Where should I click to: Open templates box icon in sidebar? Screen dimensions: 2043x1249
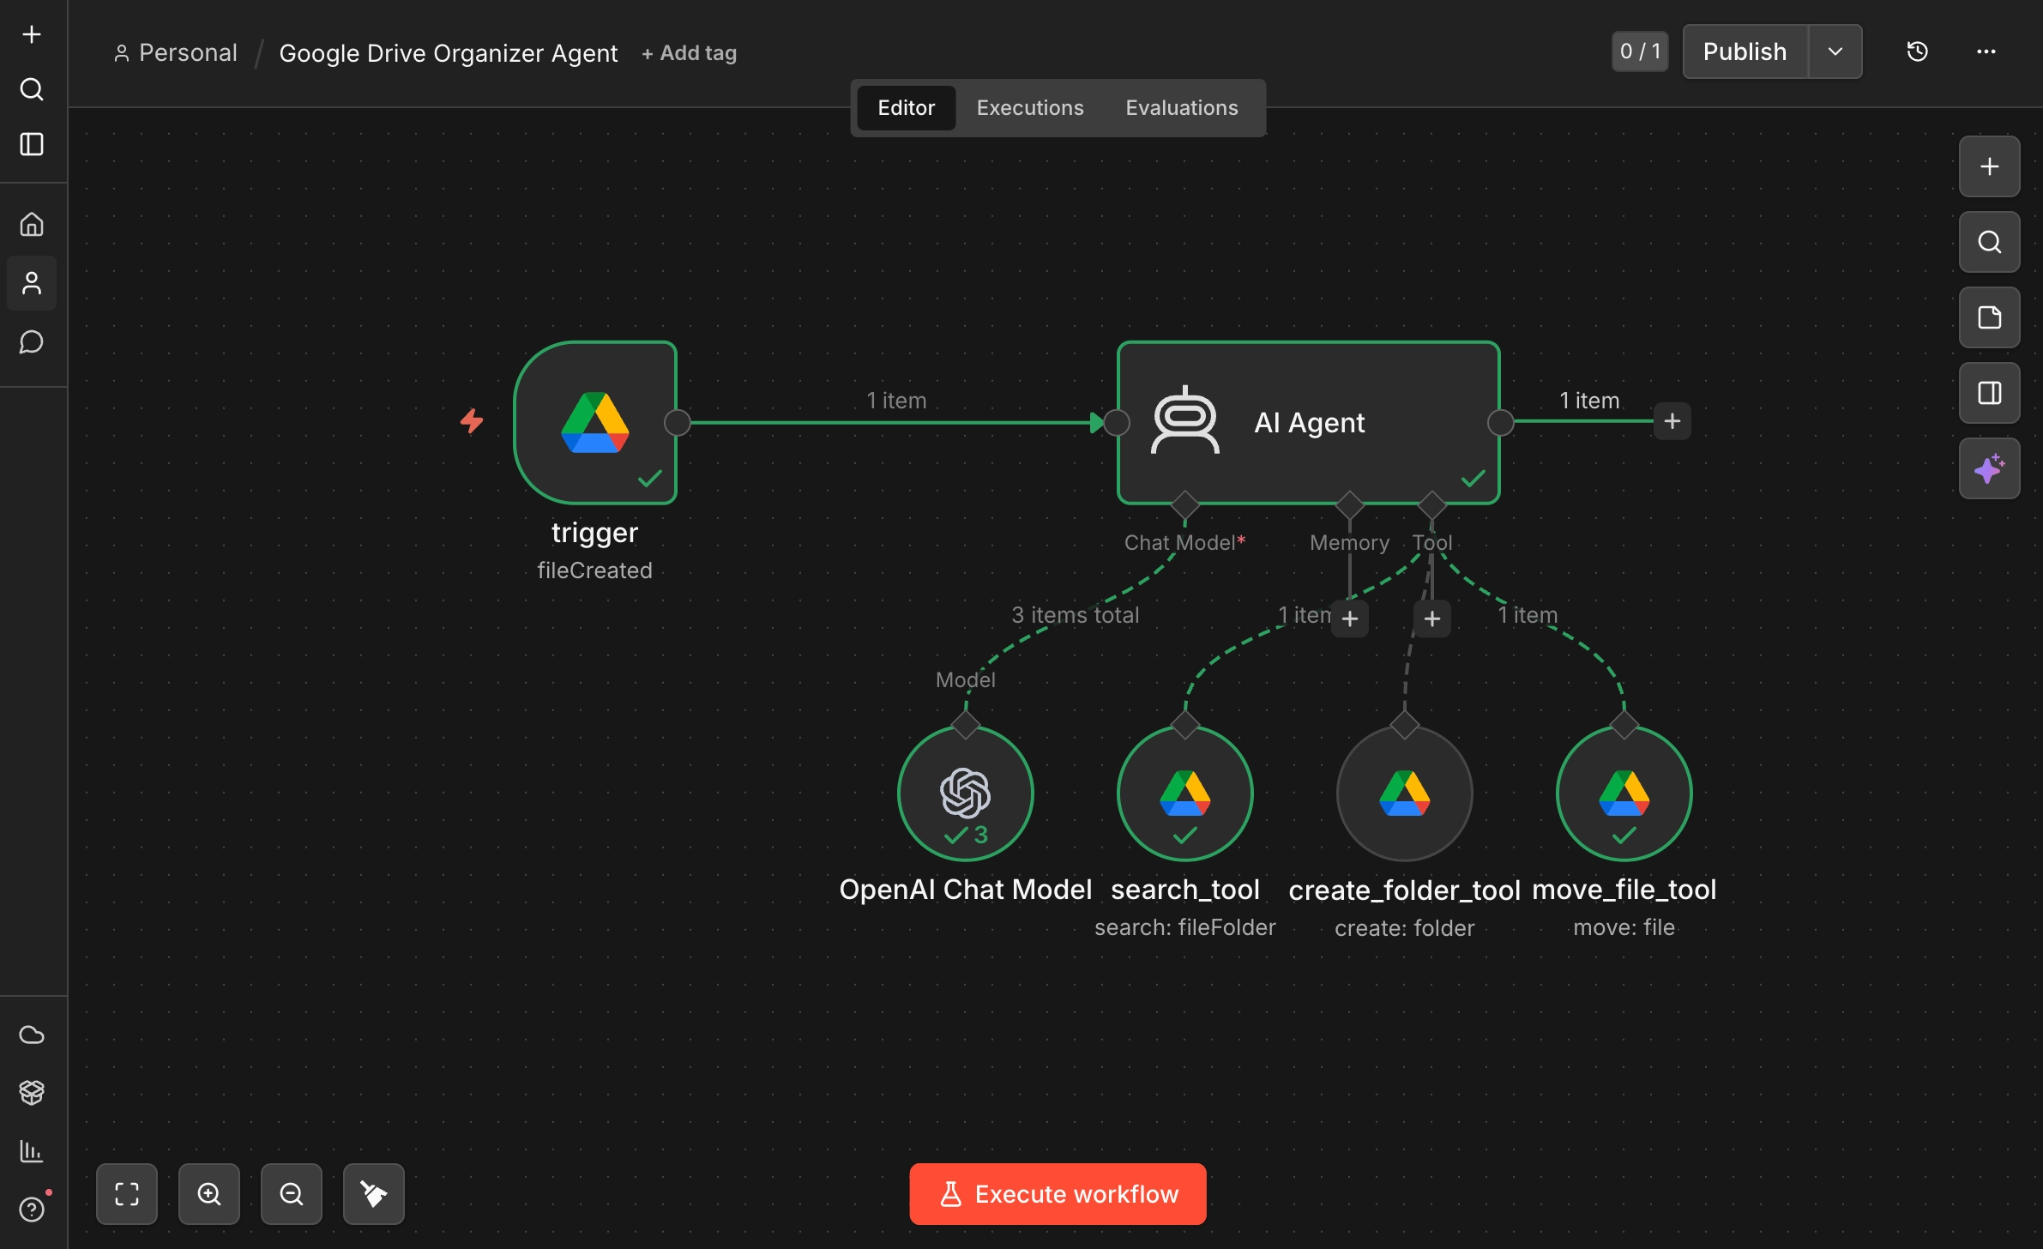click(32, 1092)
